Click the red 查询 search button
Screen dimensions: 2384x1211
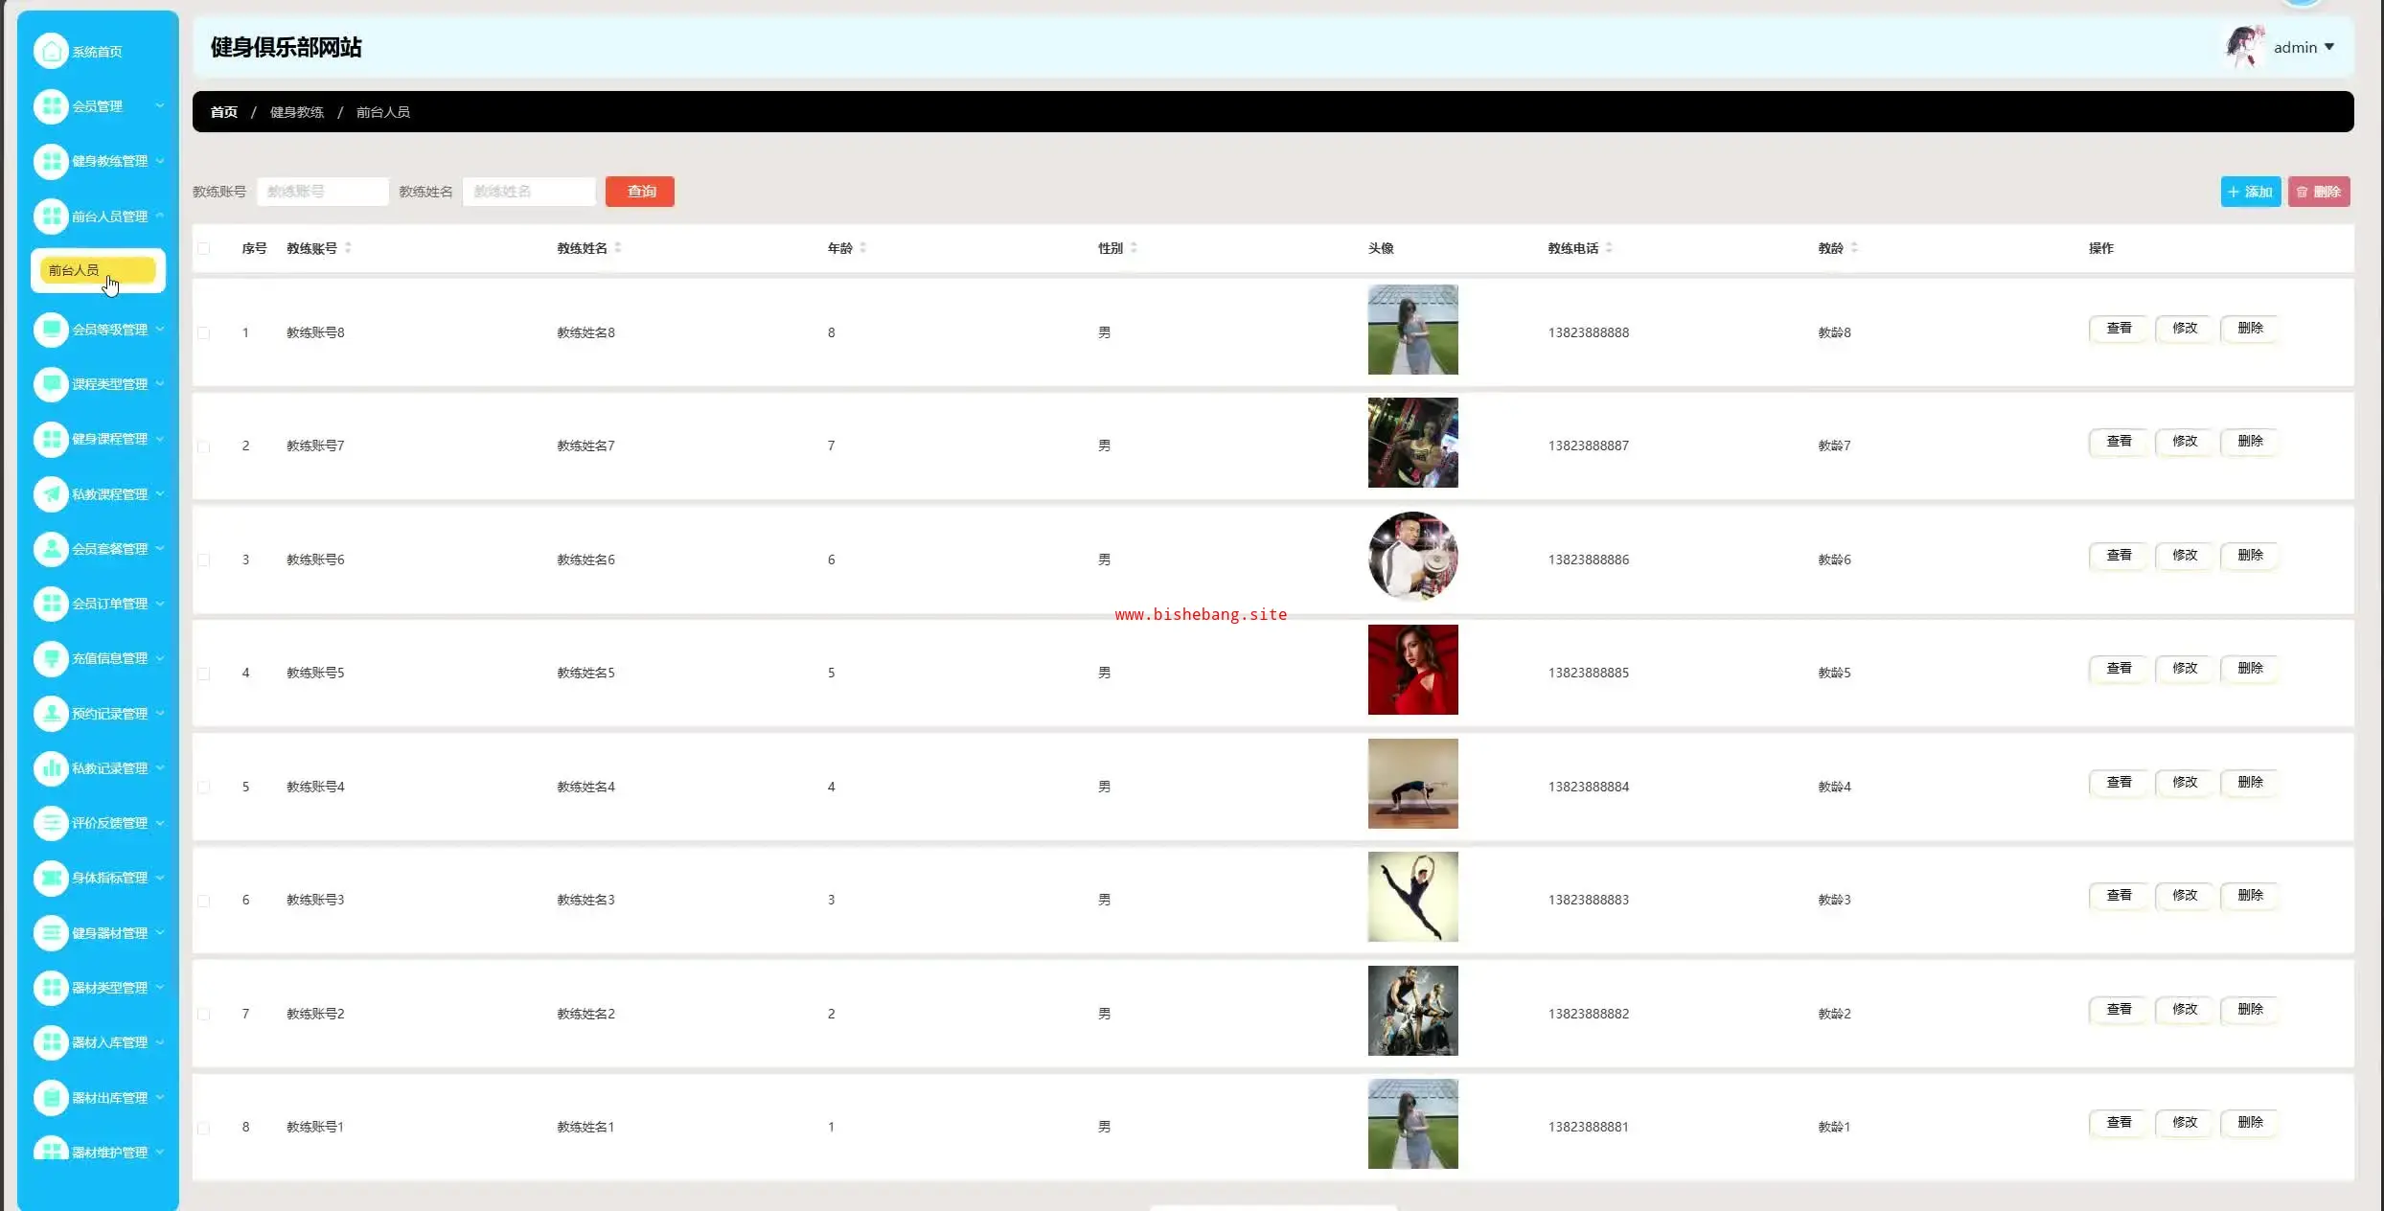pyautogui.click(x=640, y=192)
